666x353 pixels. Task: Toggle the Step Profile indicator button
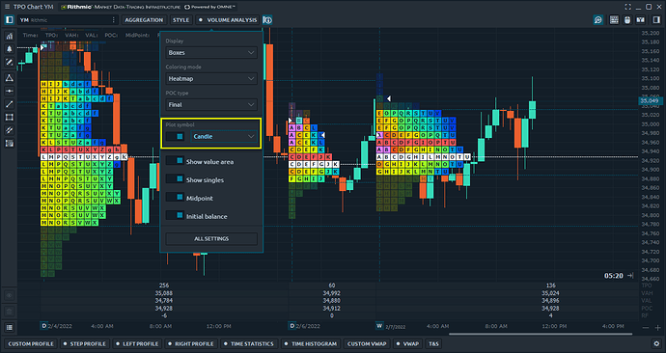(x=84, y=343)
